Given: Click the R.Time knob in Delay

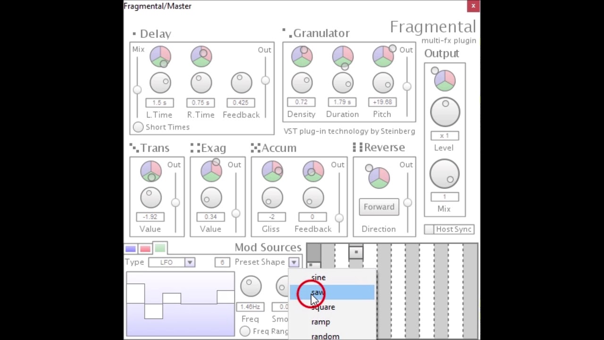Looking at the screenshot, I should click(201, 83).
